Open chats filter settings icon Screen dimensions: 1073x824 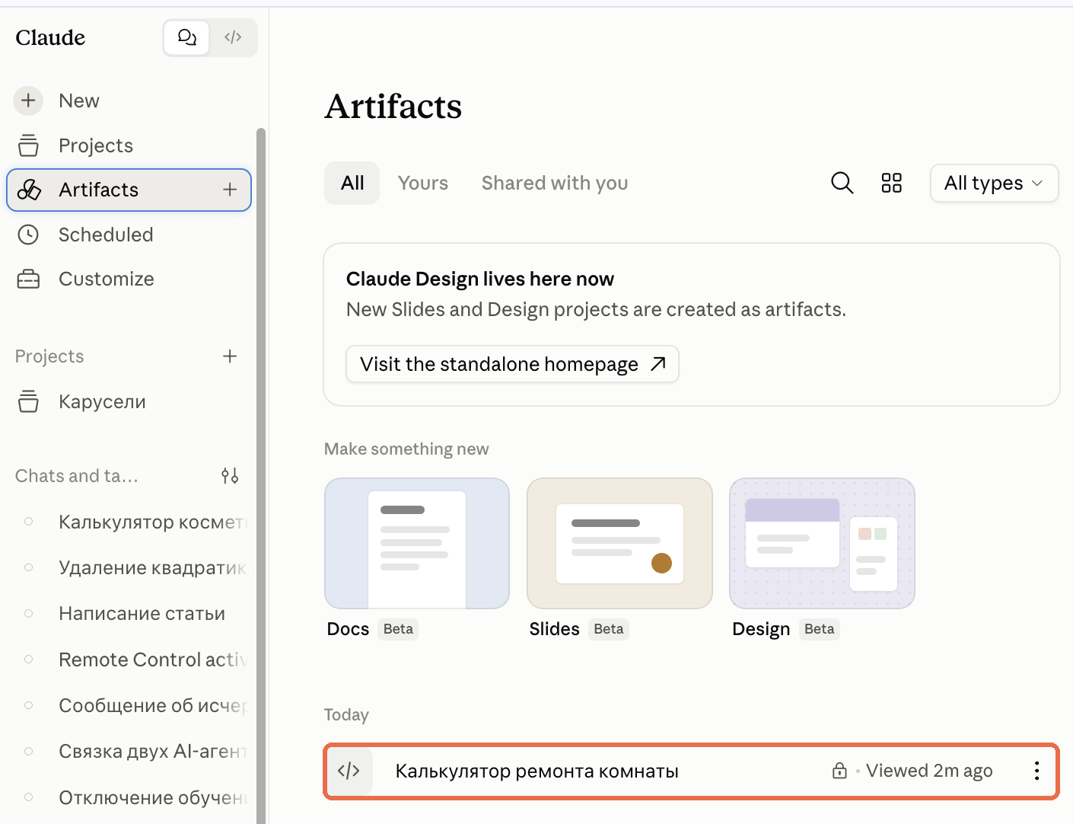click(230, 476)
